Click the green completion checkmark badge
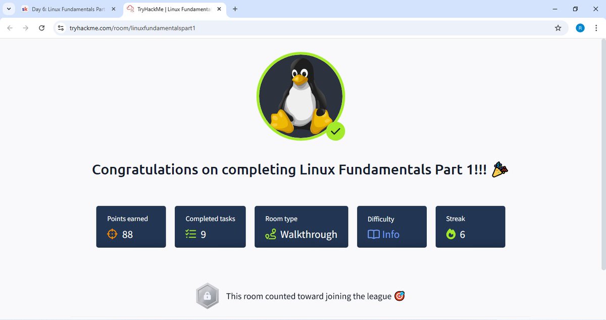Viewport: 606px width, 320px height. (335, 131)
